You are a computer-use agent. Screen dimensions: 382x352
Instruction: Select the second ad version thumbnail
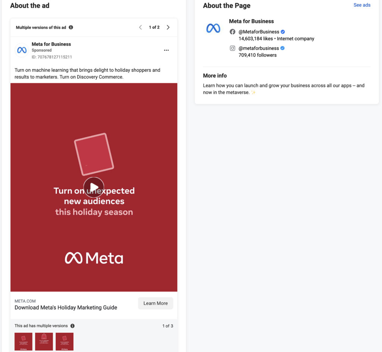(x=44, y=341)
